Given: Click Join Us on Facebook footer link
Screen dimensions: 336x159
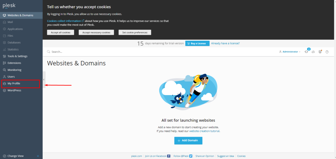Looking at the screenshot, I should 157,156.
